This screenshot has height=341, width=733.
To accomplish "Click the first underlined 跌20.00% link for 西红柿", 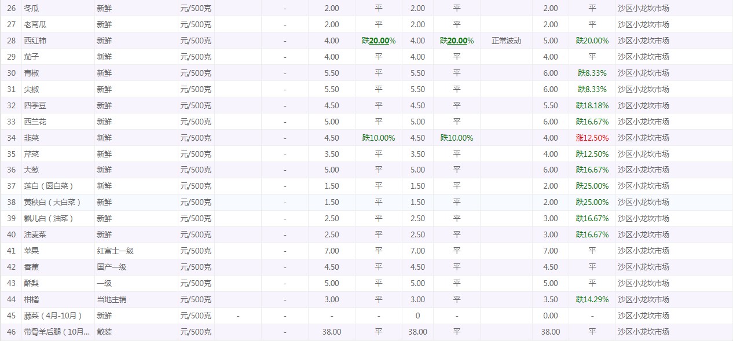I will 378,41.
